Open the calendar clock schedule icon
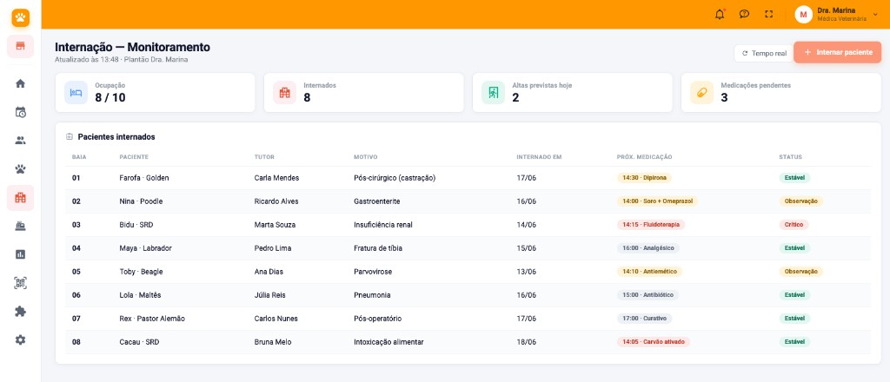 click(21, 112)
